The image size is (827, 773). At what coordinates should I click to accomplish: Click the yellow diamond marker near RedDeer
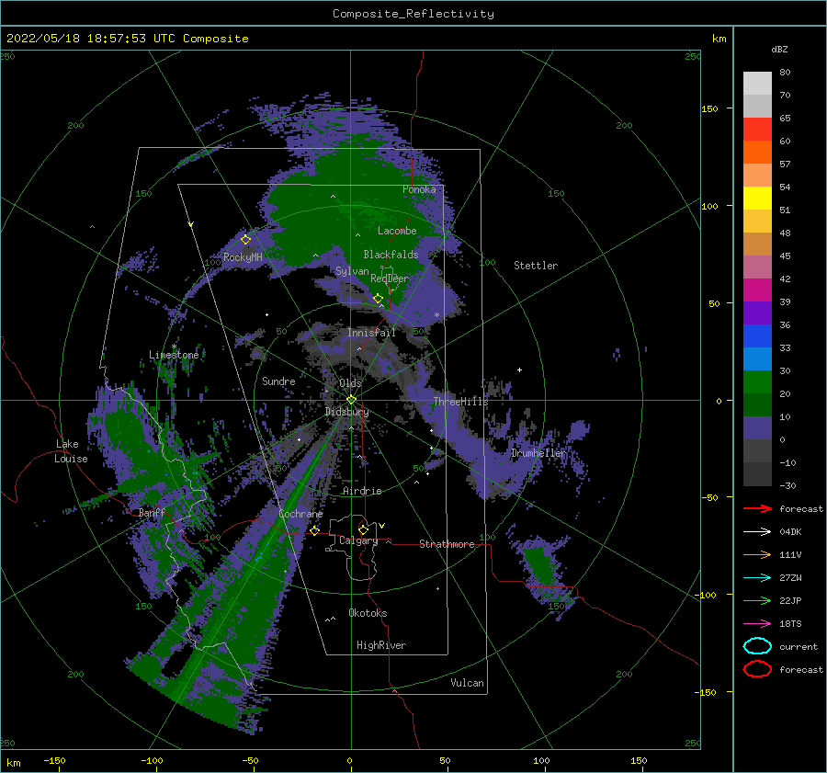click(x=378, y=299)
